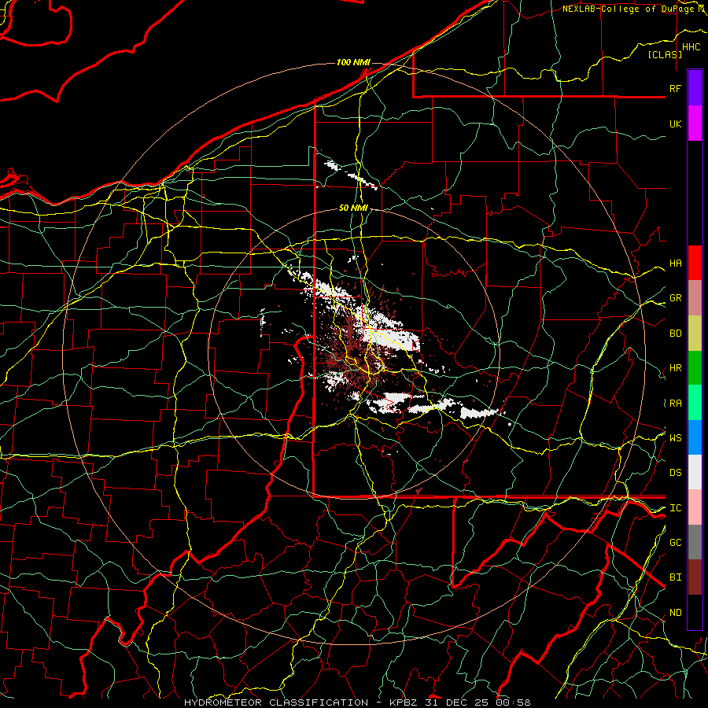708x708 pixels.
Task: Click the BI brown legend swatch
Action: (x=695, y=577)
